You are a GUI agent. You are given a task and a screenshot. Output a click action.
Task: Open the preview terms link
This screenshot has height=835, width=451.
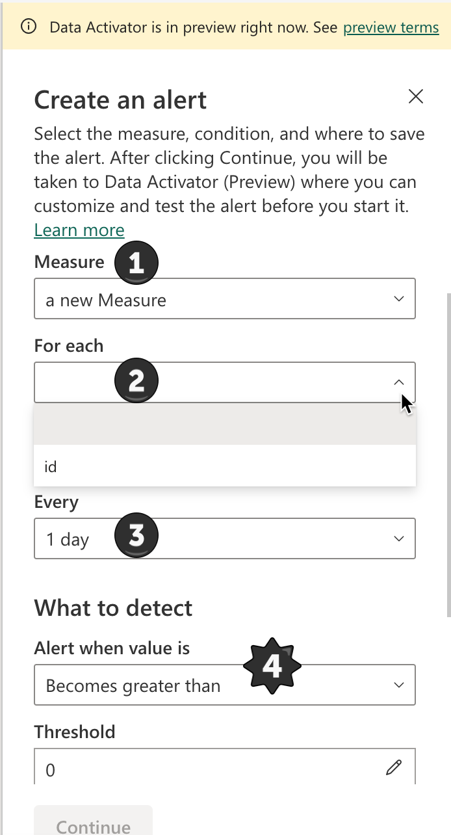click(x=391, y=27)
